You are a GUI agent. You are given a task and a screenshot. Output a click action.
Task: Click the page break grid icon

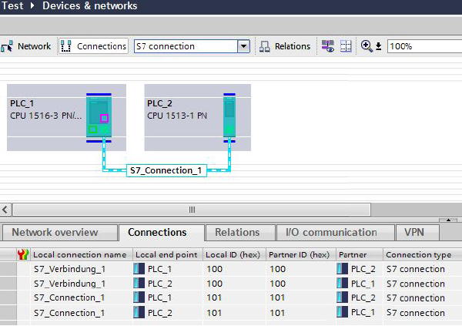click(x=346, y=46)
